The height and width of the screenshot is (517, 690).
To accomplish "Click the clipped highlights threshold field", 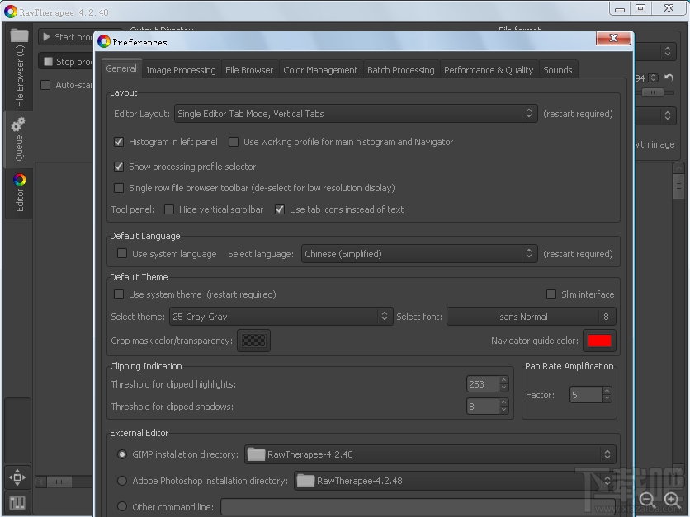I will point(482,384).
